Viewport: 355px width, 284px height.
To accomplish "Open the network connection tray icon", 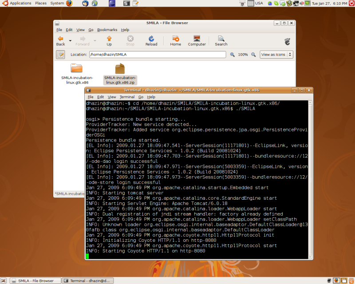I will point(296,4).
